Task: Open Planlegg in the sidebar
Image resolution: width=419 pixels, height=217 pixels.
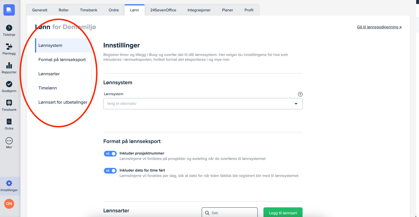Action: coord(9,47)
